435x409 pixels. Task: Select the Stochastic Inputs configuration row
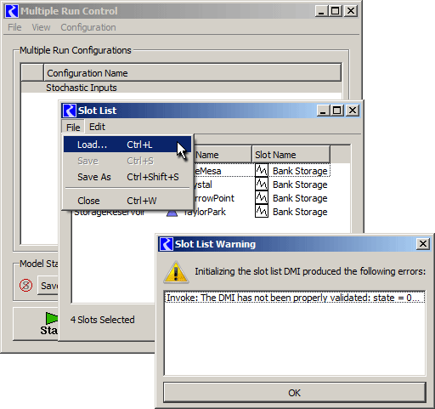tap(181, 88)
